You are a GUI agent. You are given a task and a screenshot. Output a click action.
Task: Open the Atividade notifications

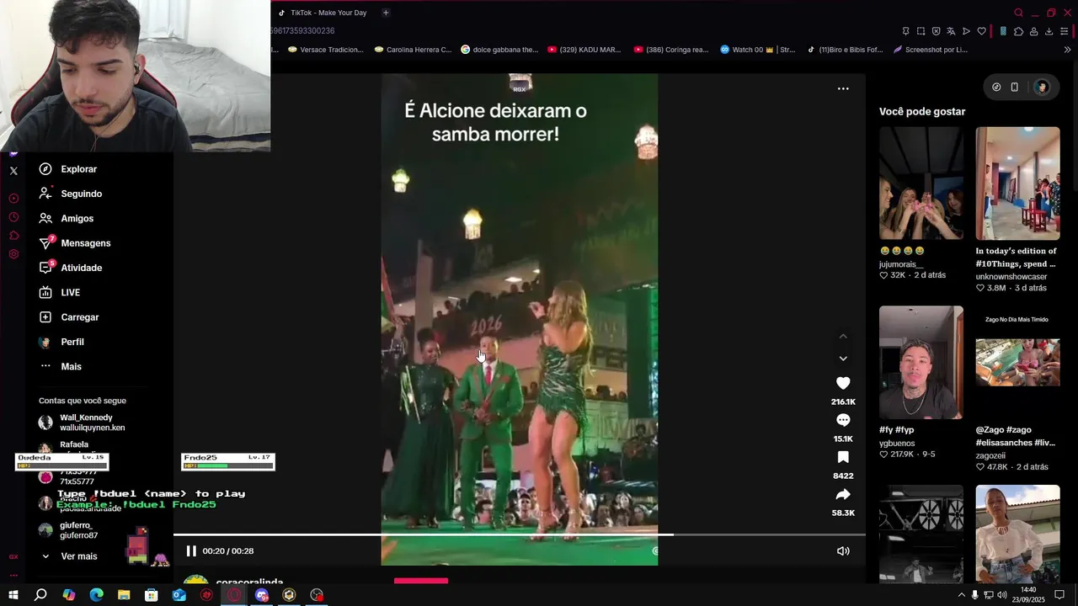click(x=70, y=268)
